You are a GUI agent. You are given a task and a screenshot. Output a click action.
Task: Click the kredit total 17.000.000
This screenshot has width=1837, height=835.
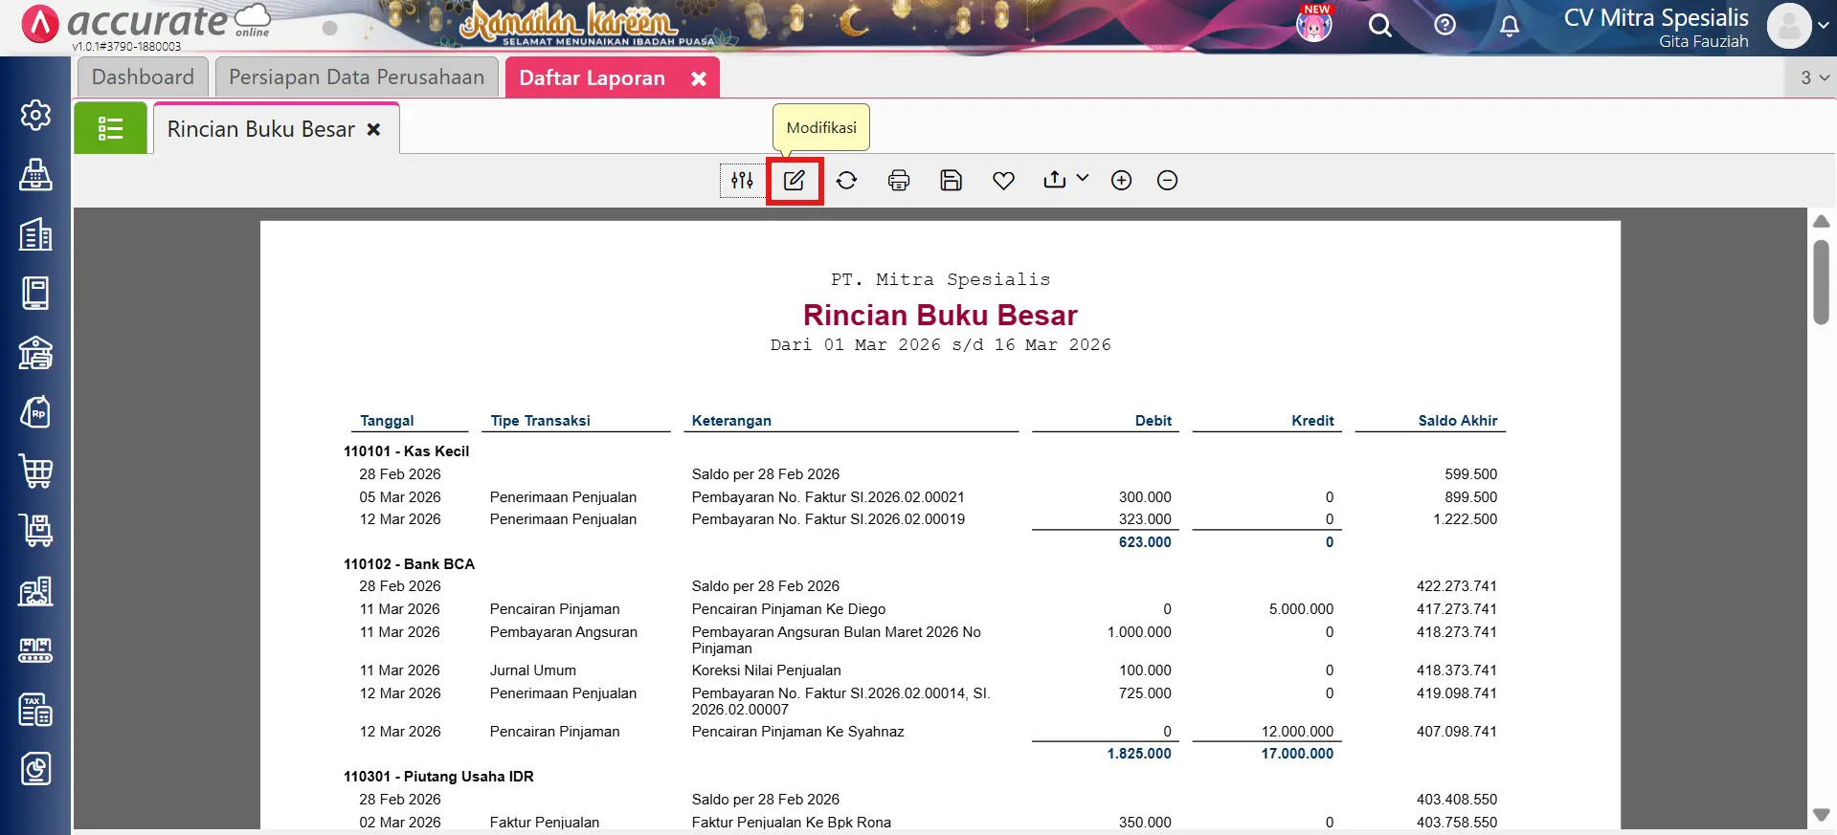(x=1297, y=754)
